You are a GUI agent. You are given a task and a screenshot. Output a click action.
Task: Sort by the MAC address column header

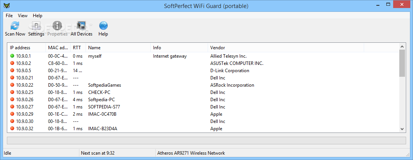(x=58, y=48)
